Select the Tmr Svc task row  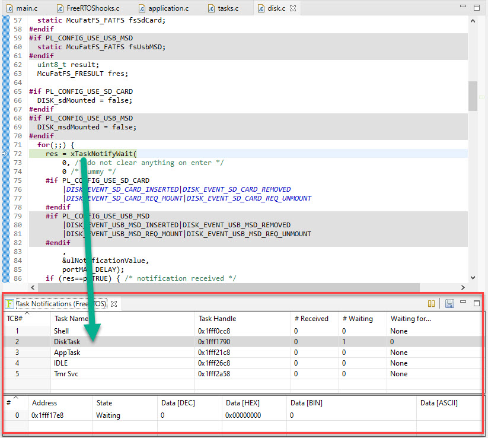(66, 374)
